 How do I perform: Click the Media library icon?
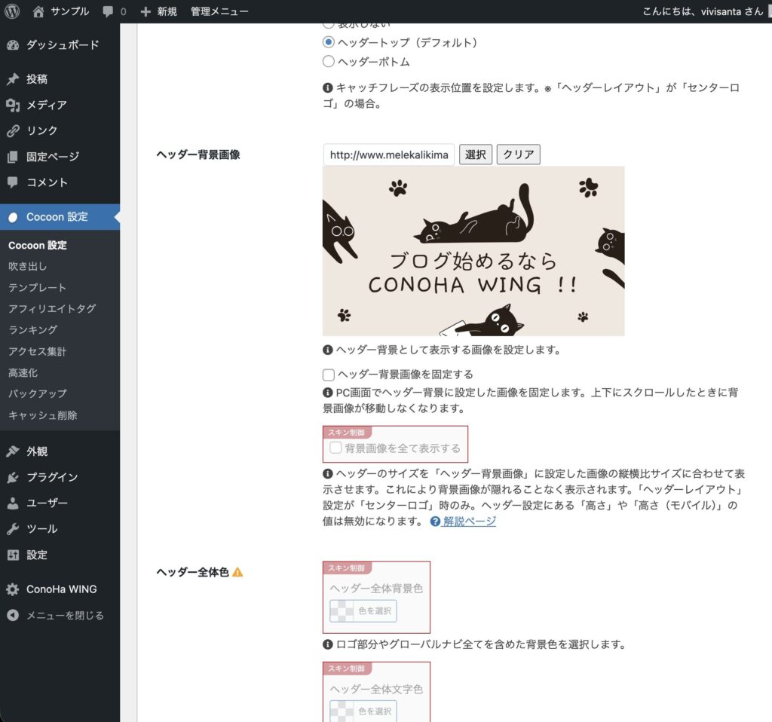point(13,105)
